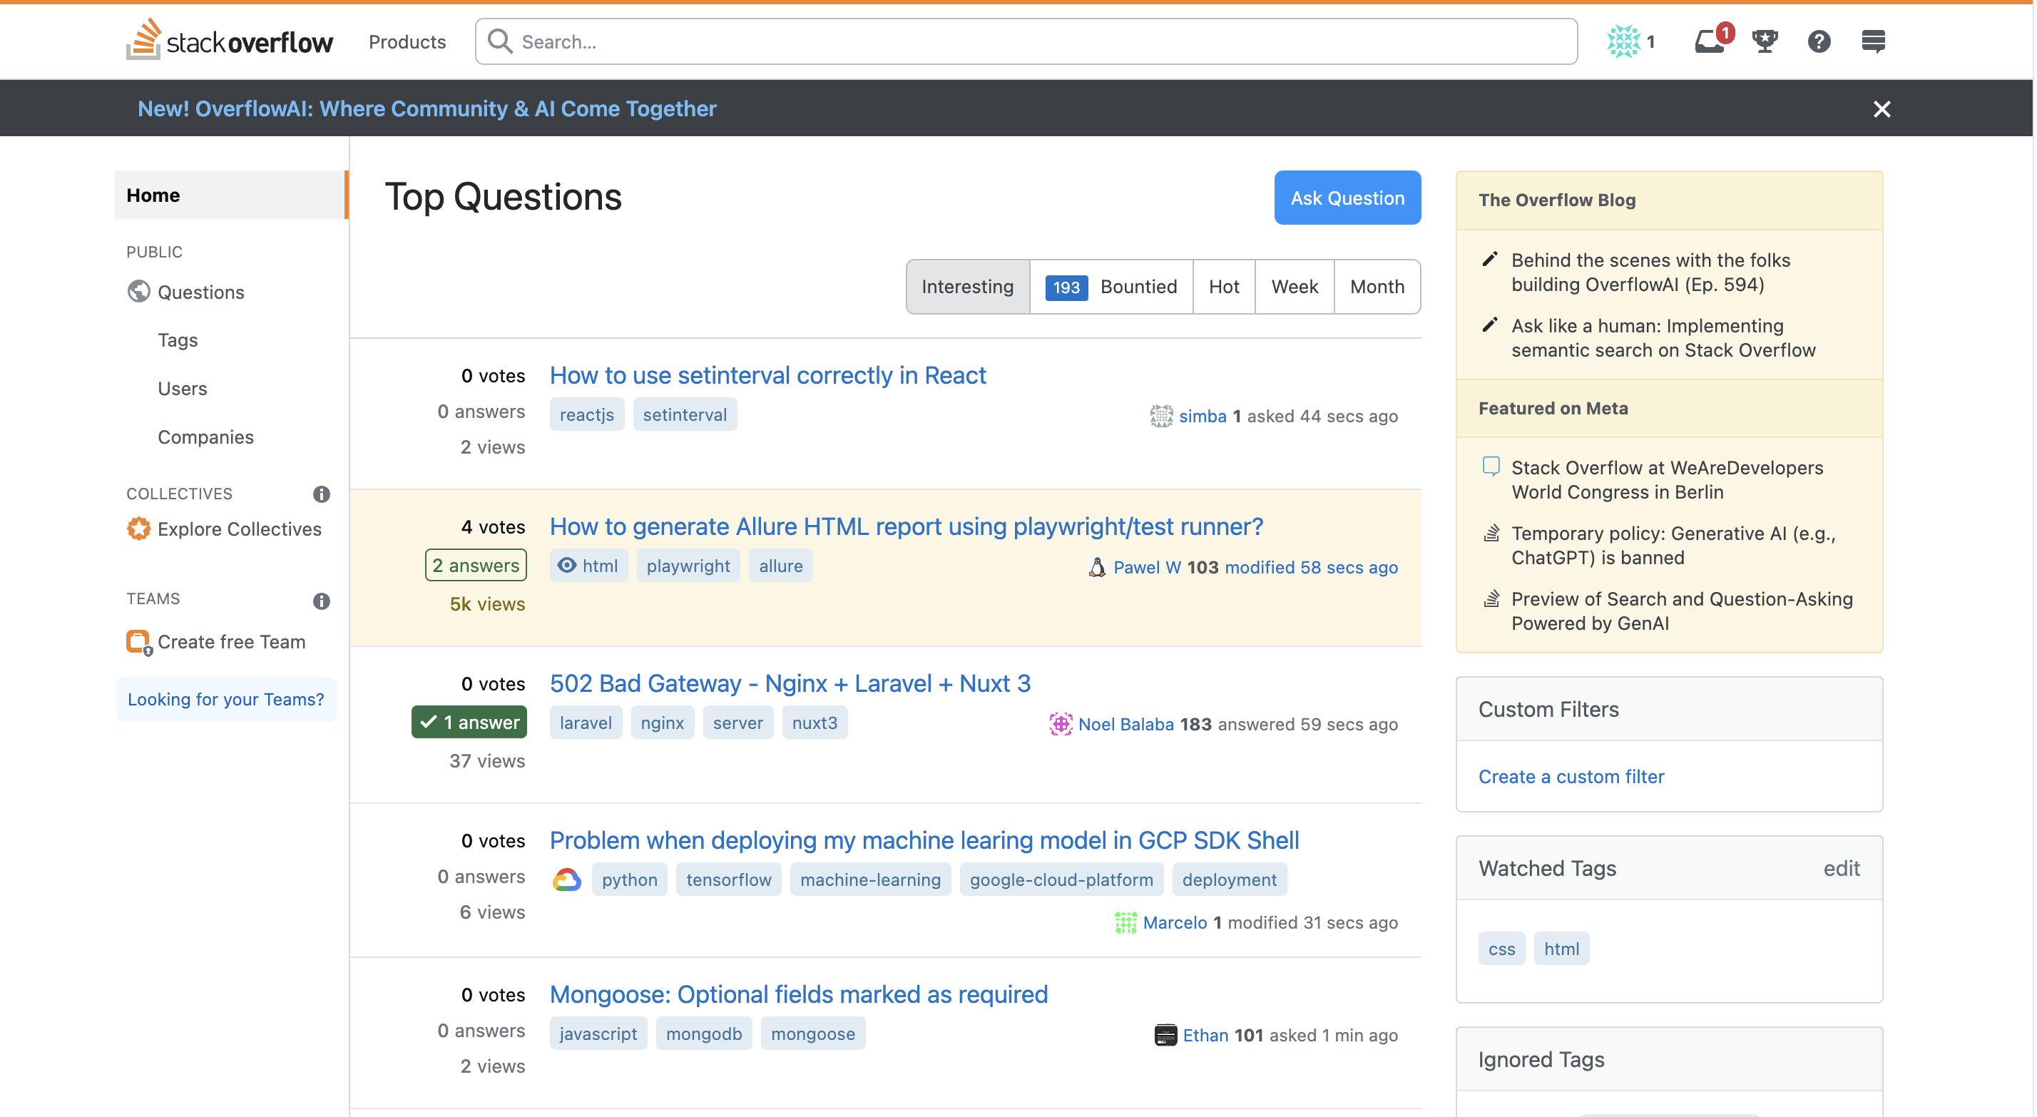Click the mongodb tag
The image size is (2037, 1117).
pos(704,1034)
